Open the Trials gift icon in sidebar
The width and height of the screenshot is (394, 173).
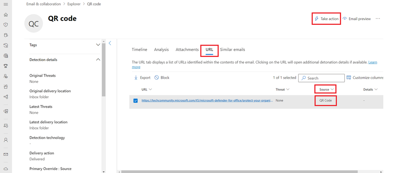[x=6, y=86]
